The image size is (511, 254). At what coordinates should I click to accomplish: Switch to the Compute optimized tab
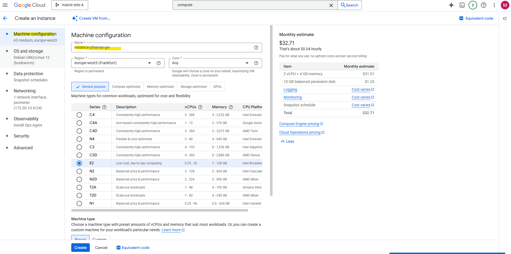click(x=126, y=87)
